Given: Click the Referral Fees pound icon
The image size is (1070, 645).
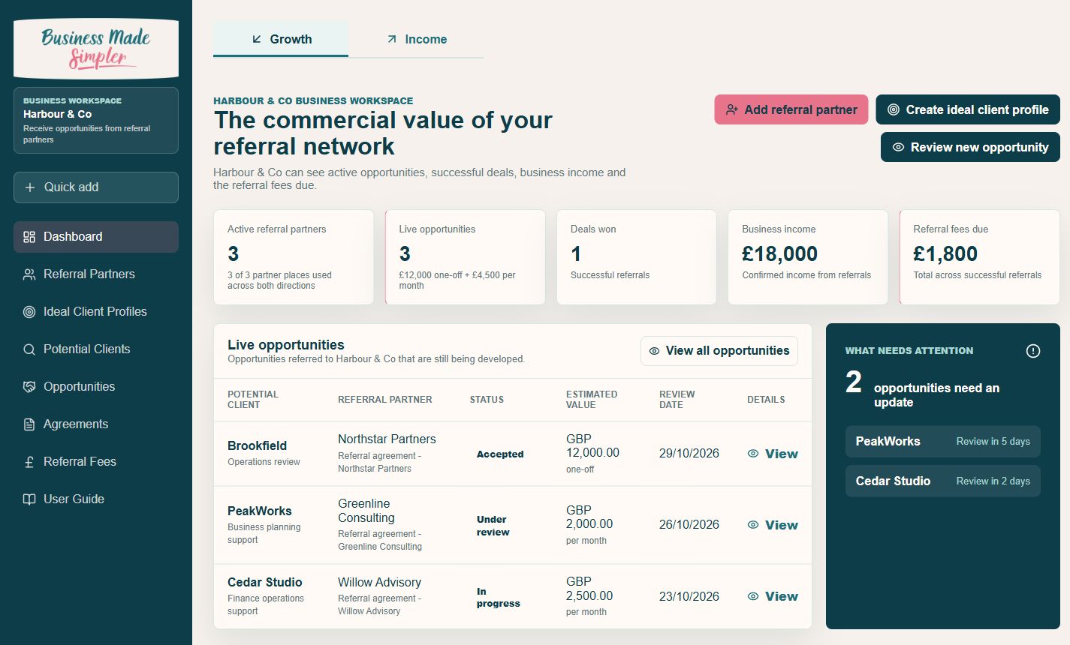Looking at the screenshot, I should click(x=29, y=462).
